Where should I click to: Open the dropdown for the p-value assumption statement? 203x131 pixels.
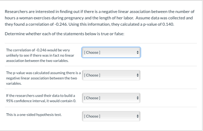111,75
